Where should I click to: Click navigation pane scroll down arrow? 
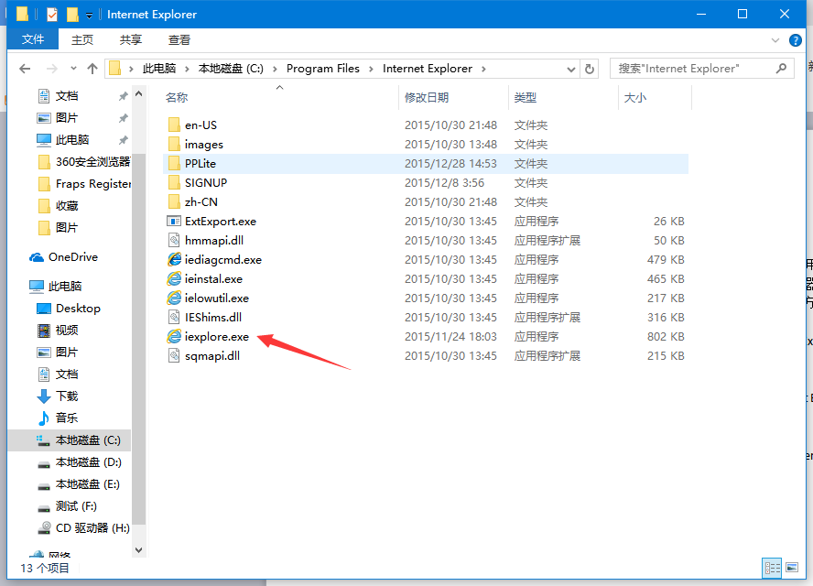pos(138,549)
